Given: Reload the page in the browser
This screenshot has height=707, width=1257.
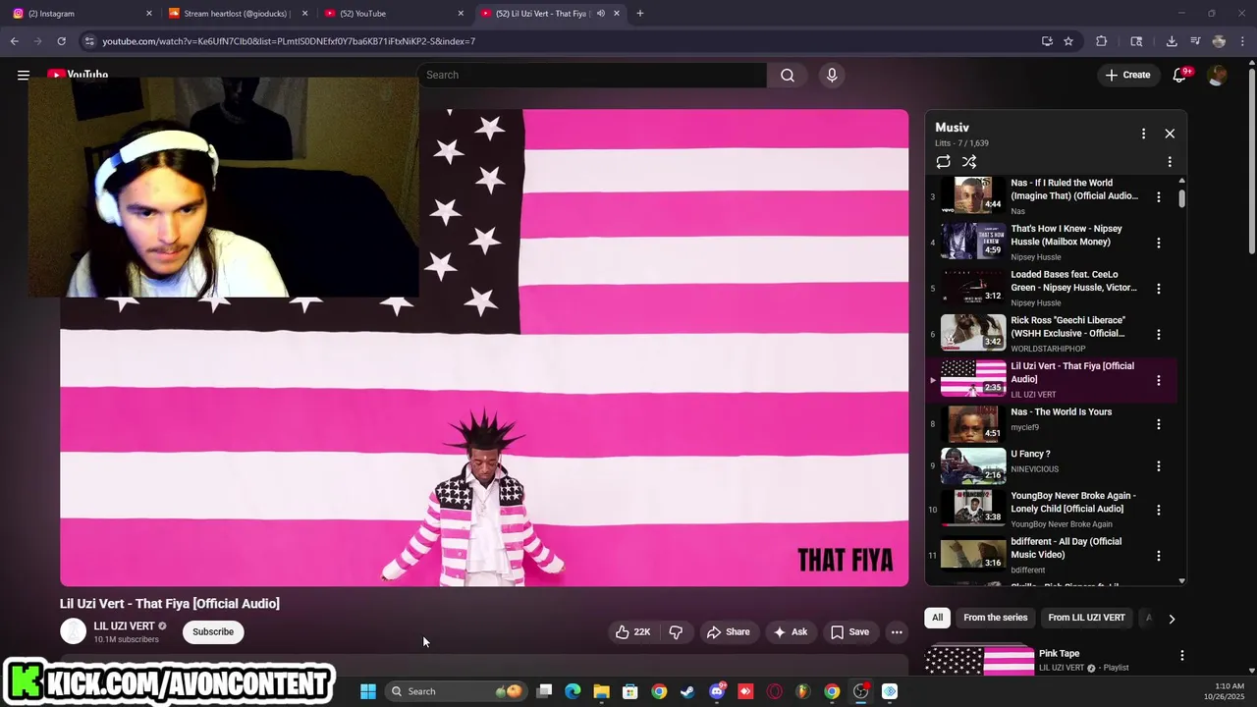Looking at the screenshot, I should point(61,41).
